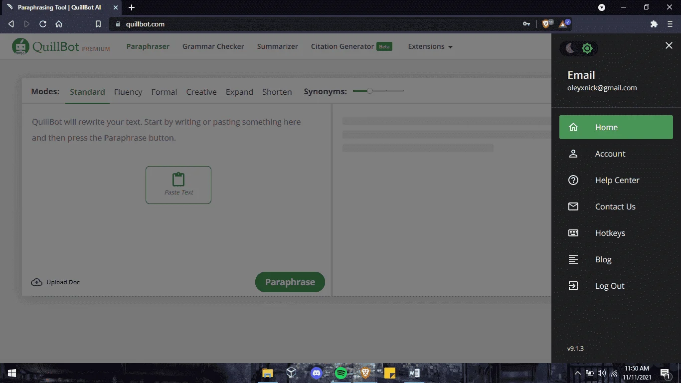Click the Log Out icon
681x383 pixels.
pyautogui.click(x=573, y=286)
